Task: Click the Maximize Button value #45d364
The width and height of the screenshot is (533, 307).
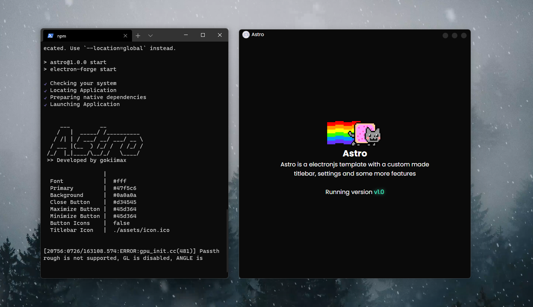Action: (x=125, y=209)
